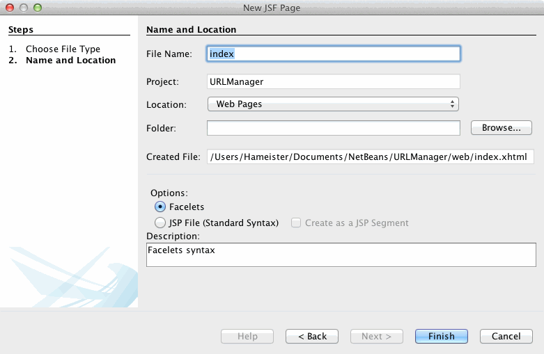Choose the JSP File (Standard Syntax) option
Image resolution: width=544 pixels, height=354 pixels.
(160, 223)
